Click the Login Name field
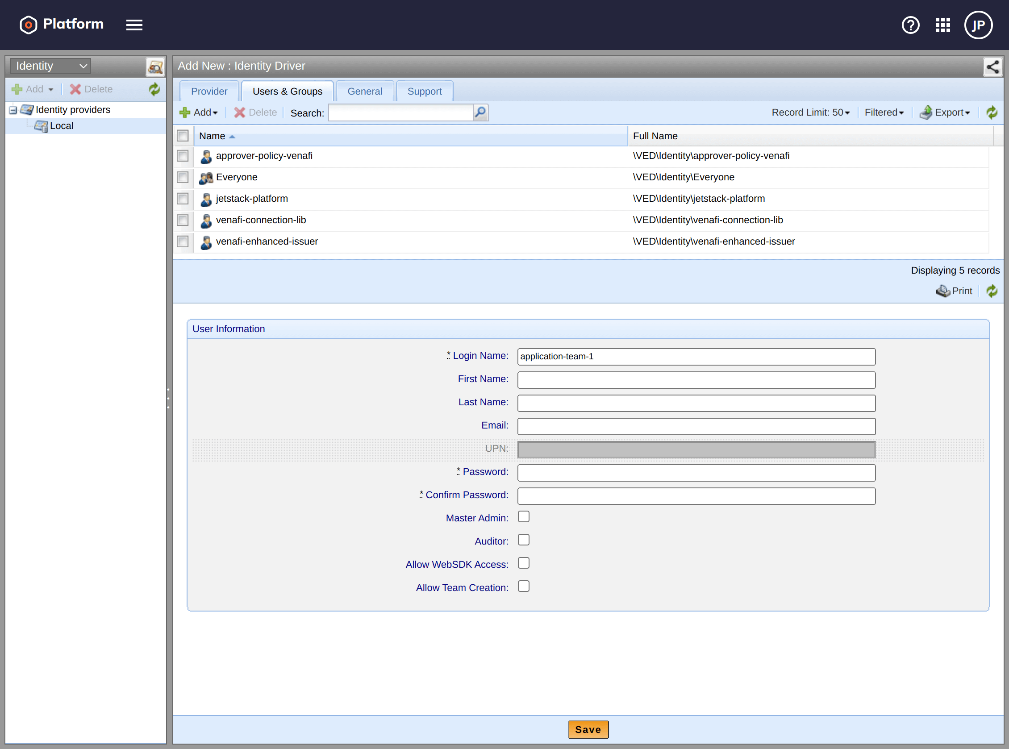Viewport: 1009px width, 749px height. (696, 356)
